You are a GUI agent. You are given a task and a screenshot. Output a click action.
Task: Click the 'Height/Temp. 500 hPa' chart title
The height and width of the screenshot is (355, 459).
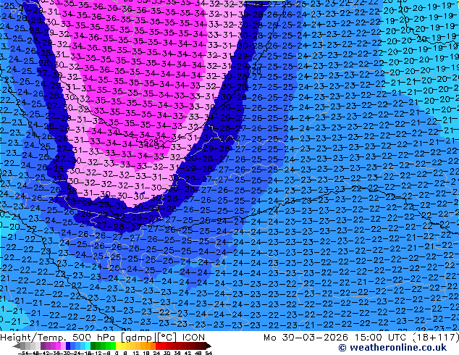57,338
